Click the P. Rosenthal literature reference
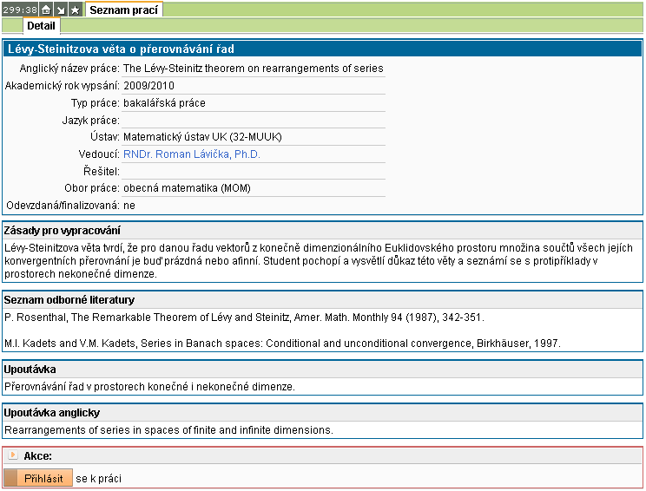 tap(244, 318)
